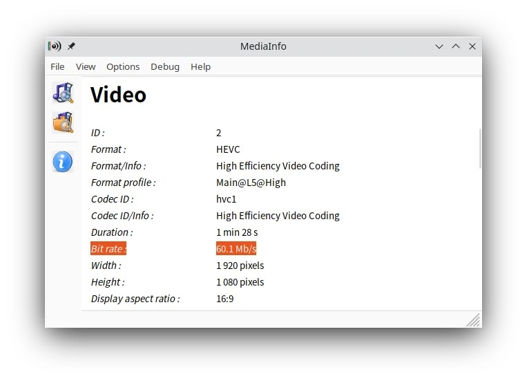527x381 pixels.
Task: Open the Help menu
Action: point(201,66)
